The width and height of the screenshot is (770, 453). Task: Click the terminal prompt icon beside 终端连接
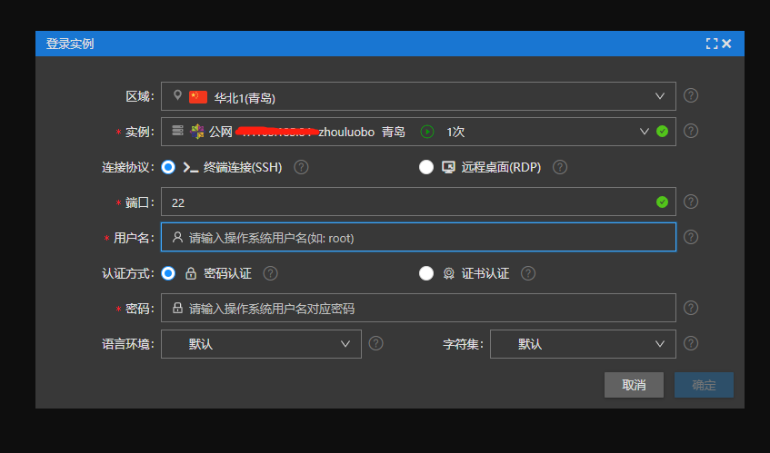click(x=191, y=168)
